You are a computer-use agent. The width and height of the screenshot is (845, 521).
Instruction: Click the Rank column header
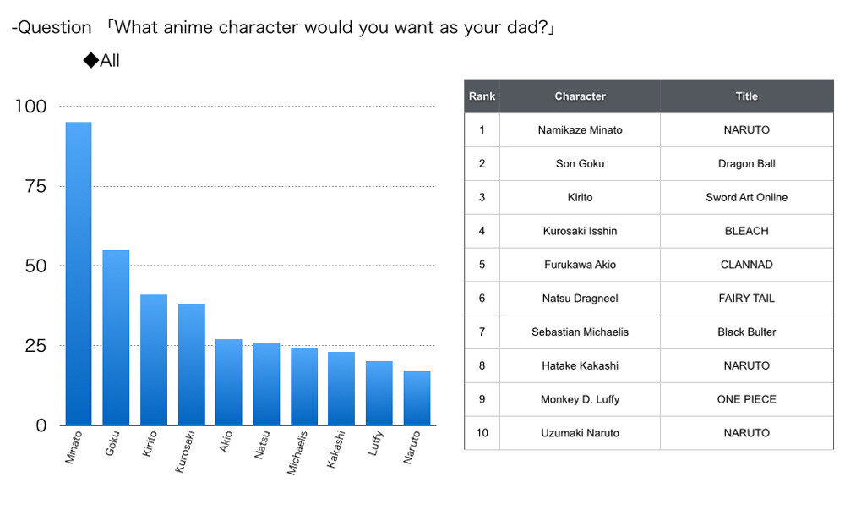(x=482, y=96)
